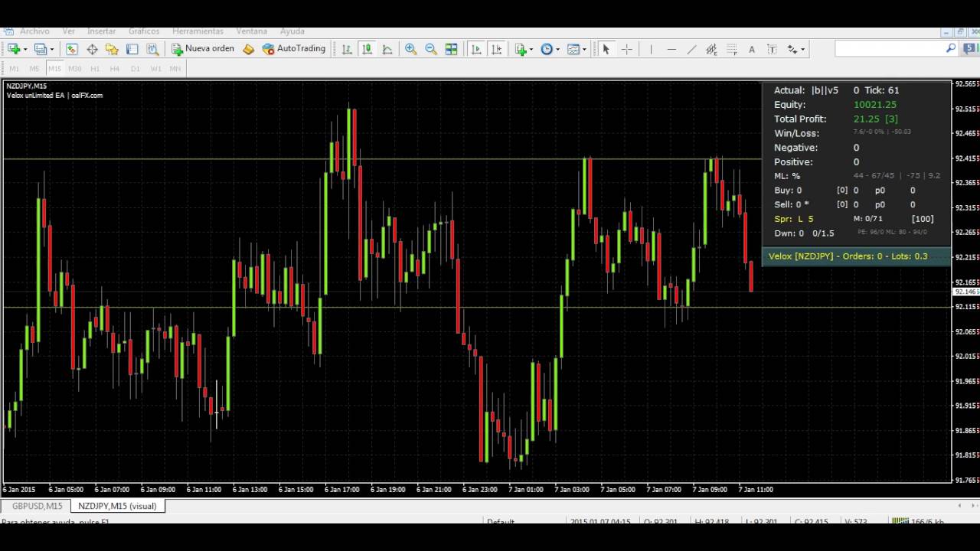980x551 pixels.
Task: Click the Indicators list icon
Action: [521, 49]
